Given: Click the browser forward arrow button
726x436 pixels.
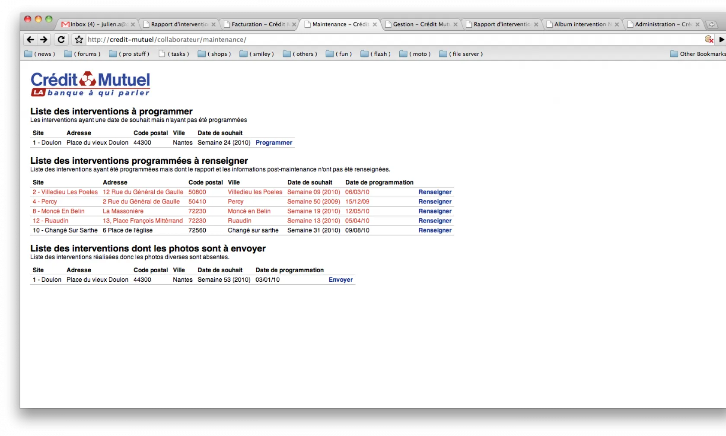Looking at the screenshot, I should tap(44, 40).
